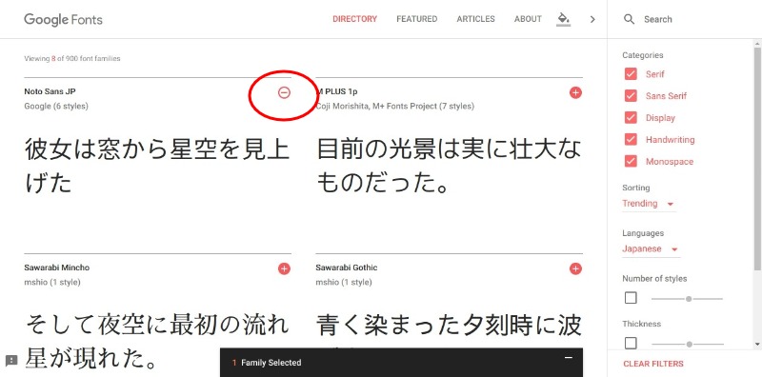Click CLEAR FILTERS button
The width and height of the screenshot is (762, 377).
point(653,364)
